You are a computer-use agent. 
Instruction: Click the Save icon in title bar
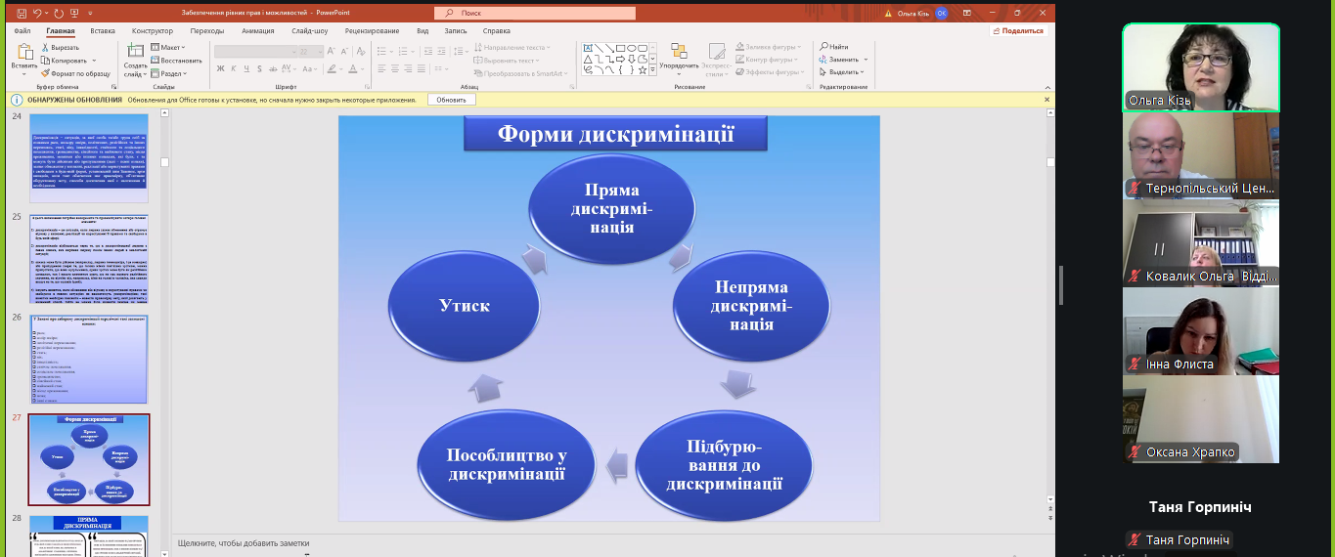pos(22,13)
